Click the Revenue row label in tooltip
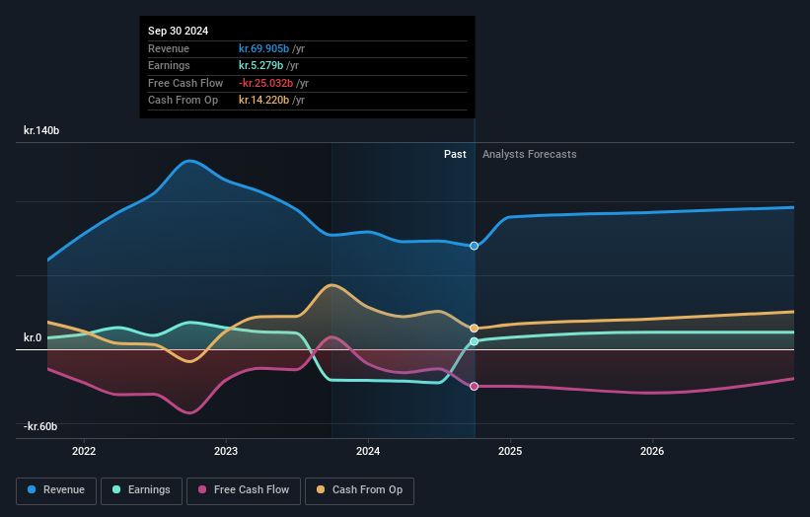Image resolution: width=810 pixels, height=517 pixels. 169,48
